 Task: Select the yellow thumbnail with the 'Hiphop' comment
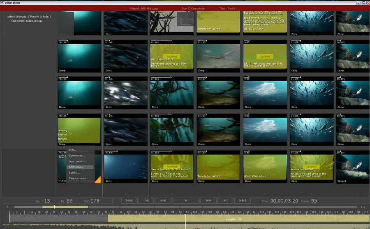click(x=79, y=130)
